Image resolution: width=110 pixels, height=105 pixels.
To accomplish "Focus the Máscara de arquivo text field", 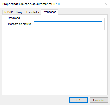I will pos(68,24).
